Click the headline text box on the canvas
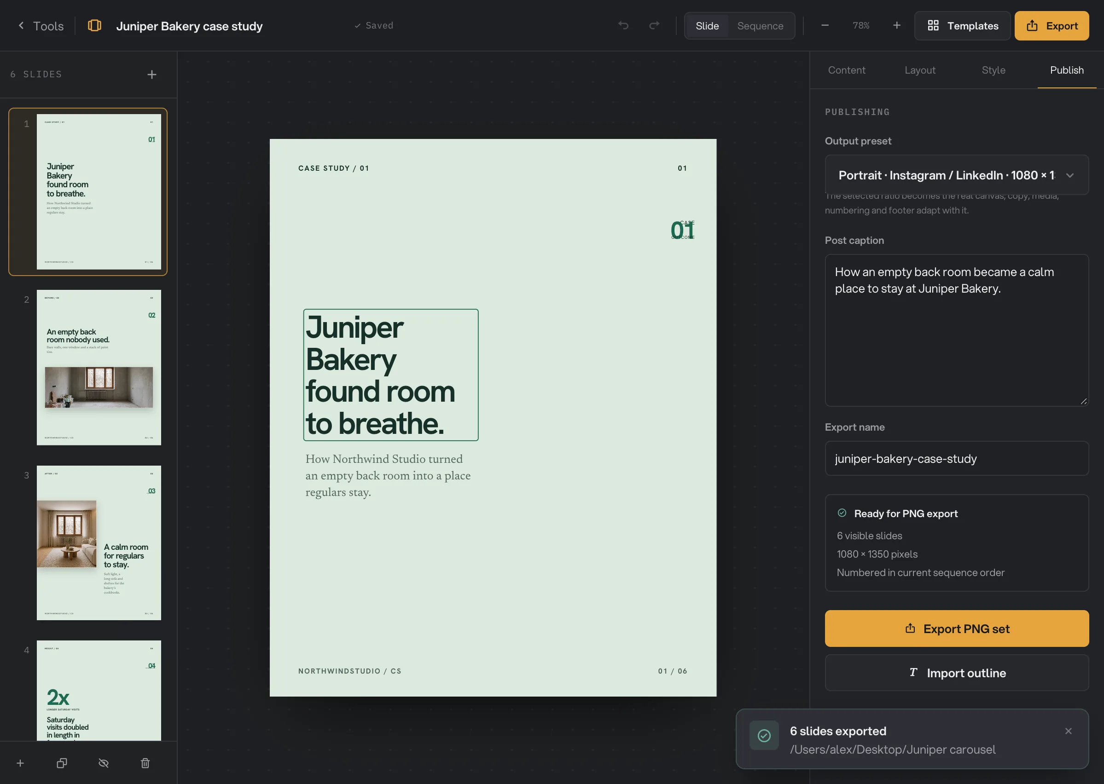 click(x=391, y=375)
